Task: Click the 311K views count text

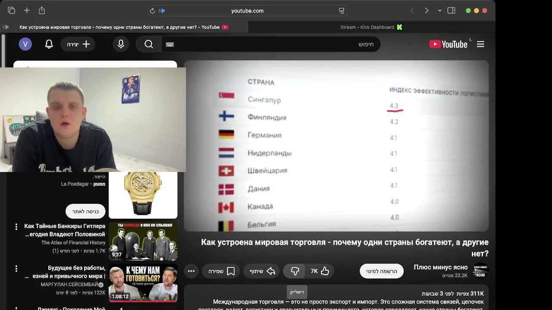Action: (470, 294)
